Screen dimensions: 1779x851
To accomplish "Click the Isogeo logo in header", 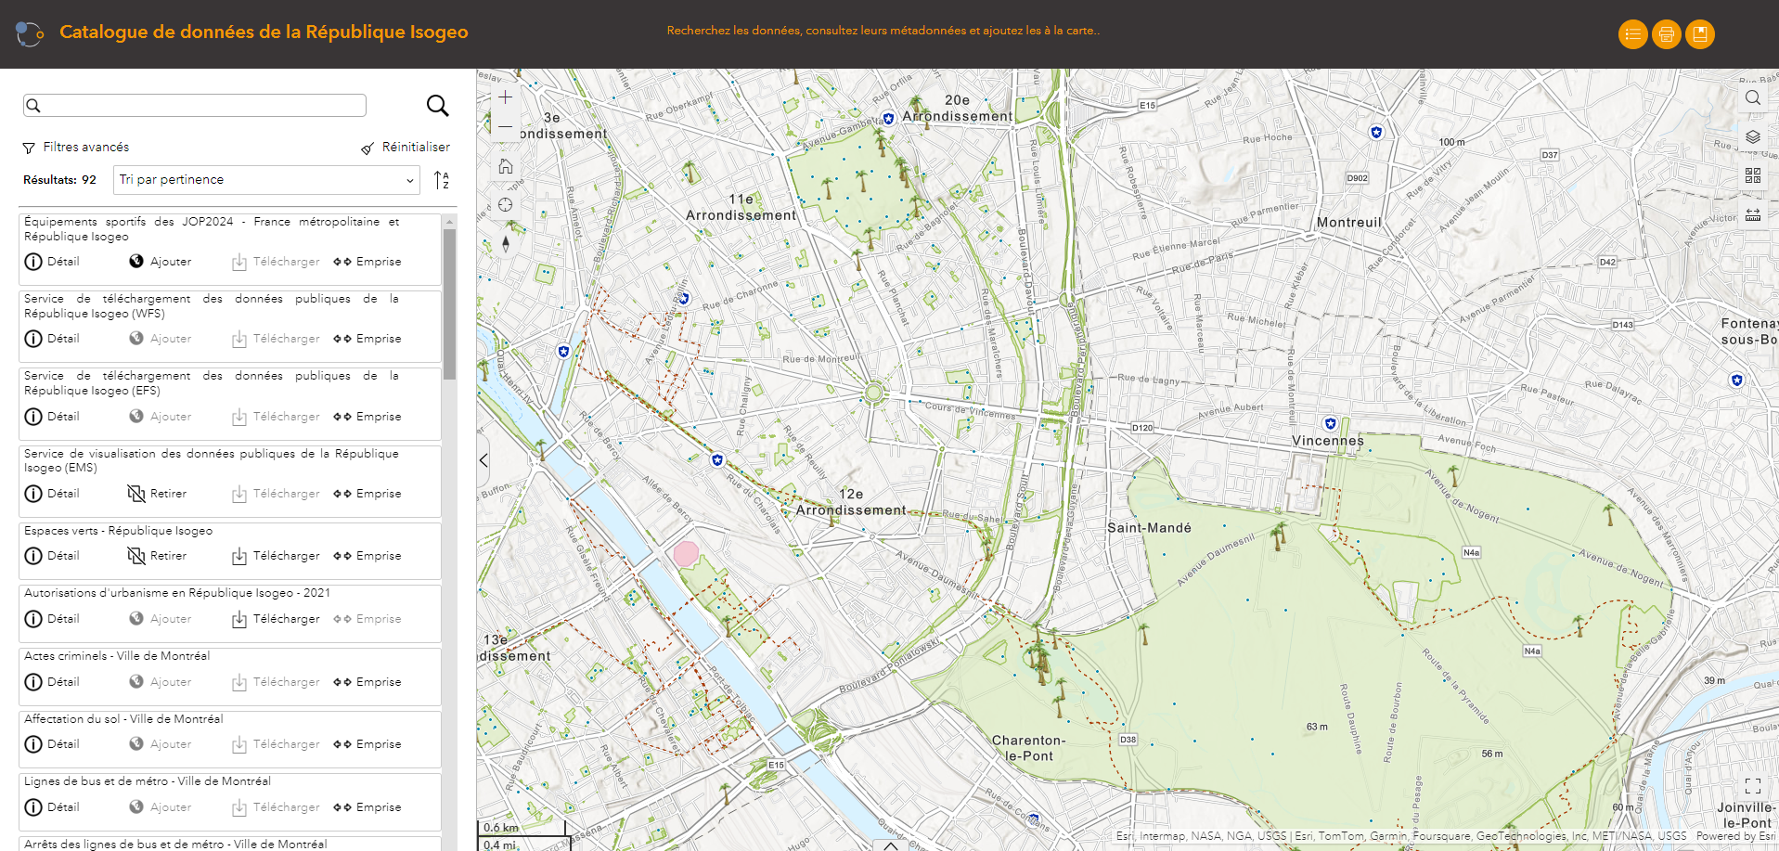I will 30,34.
